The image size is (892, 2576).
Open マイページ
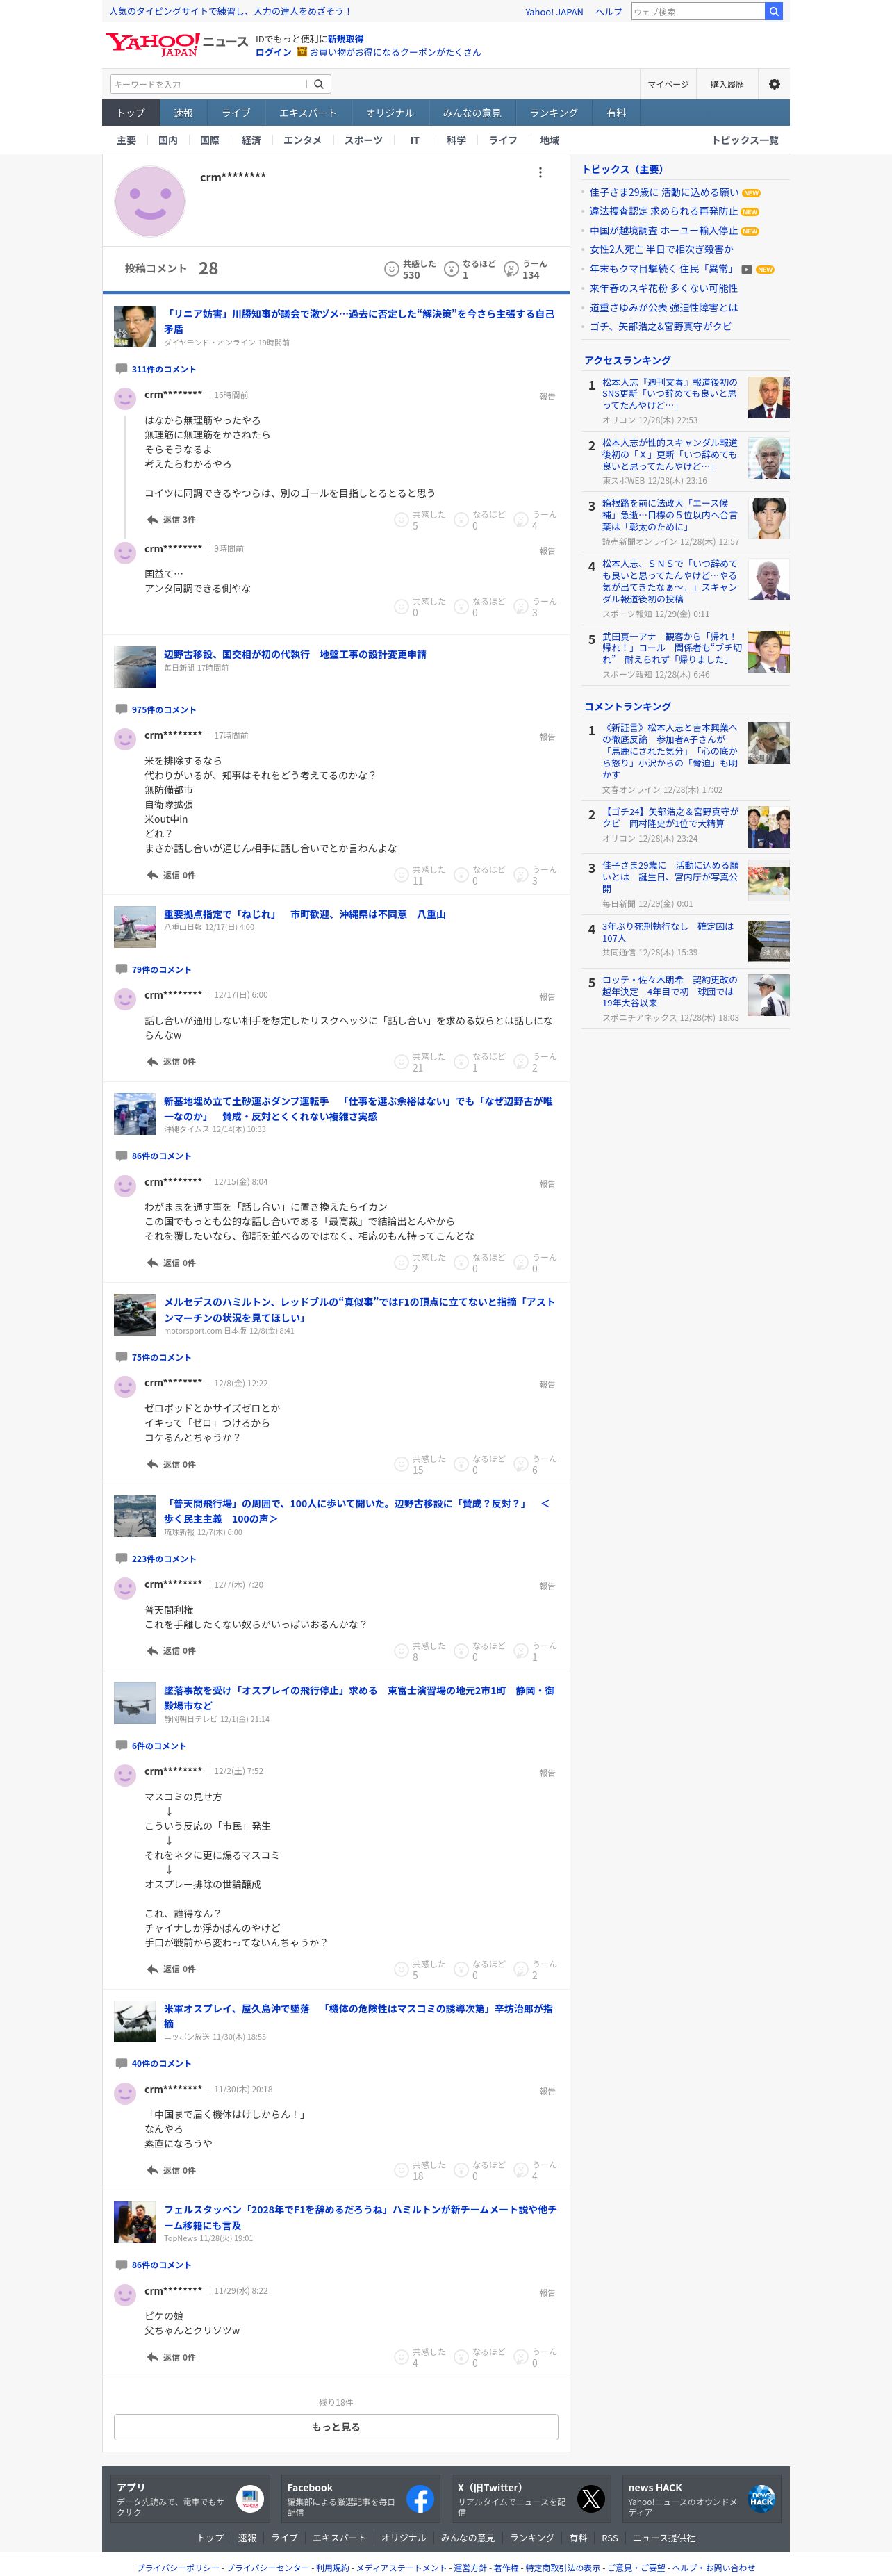667,84
